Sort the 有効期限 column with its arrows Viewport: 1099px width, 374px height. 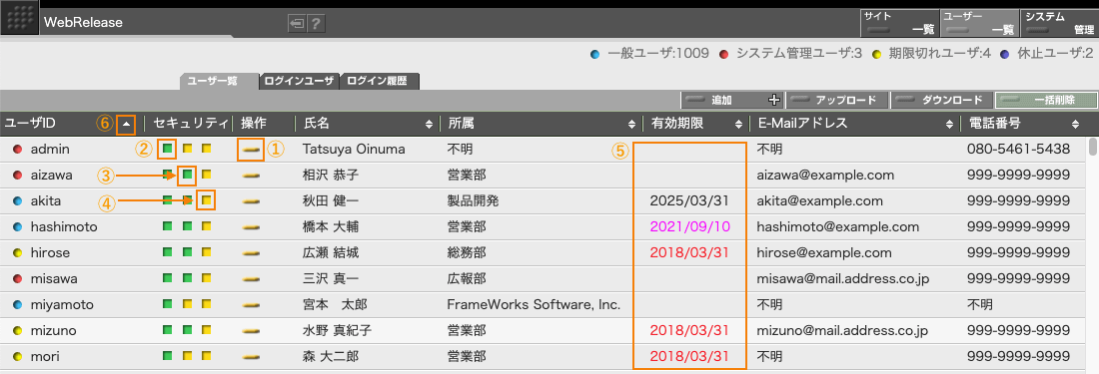point(738,124)
